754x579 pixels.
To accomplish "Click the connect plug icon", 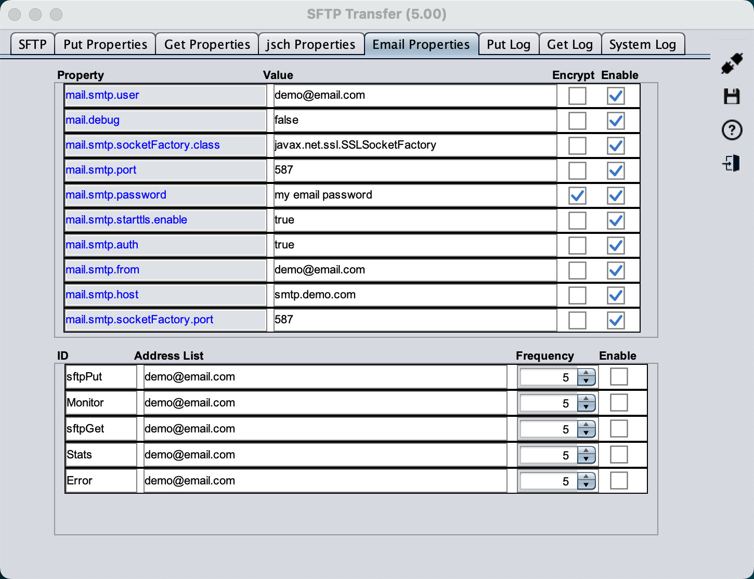I will pos(732,64).
